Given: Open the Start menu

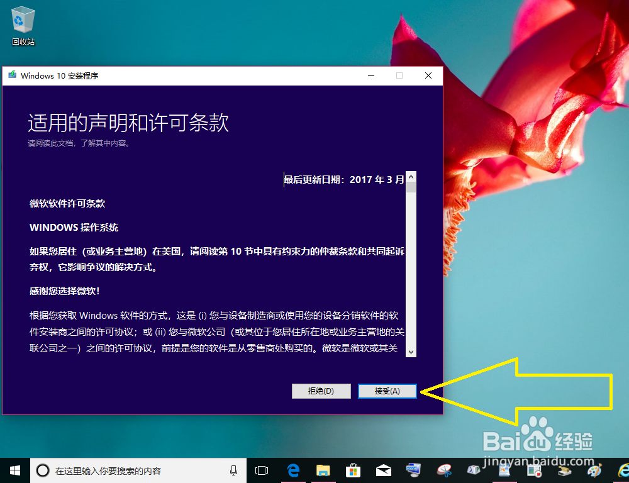Looking at the screenshot, I should 14,470.
